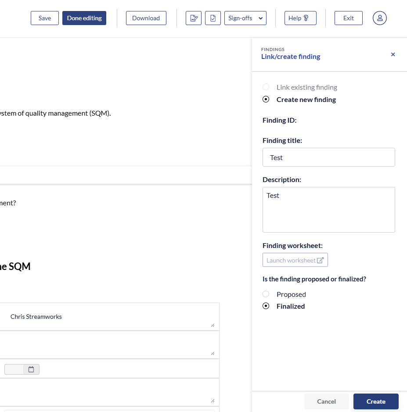Mark the finding as Proposed

(x=266, y=294)
